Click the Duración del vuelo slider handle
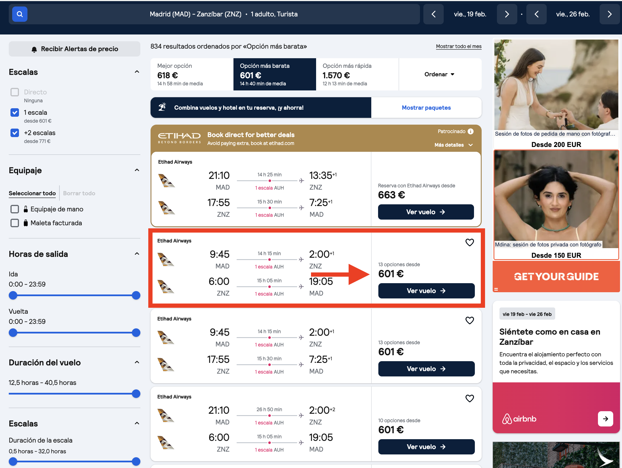Image resolution: width=622 pixels, height=468 pixels. 136,394
